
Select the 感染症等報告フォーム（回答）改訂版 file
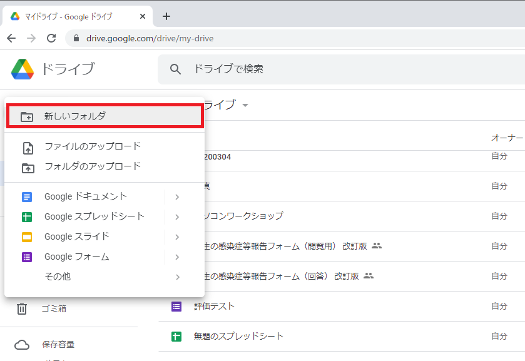pos(365,277)
